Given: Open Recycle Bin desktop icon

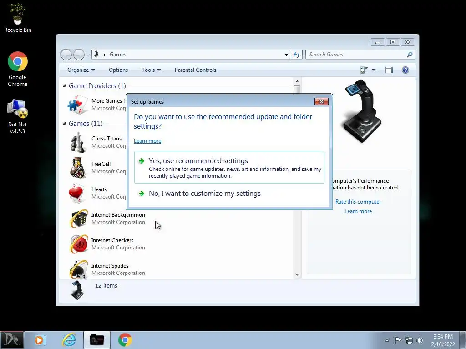Looking at the screenshot, I should (x=18, y=18).
